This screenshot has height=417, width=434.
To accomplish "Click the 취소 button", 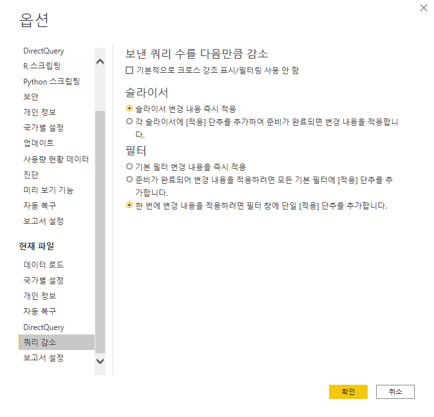I will [395, 391].
